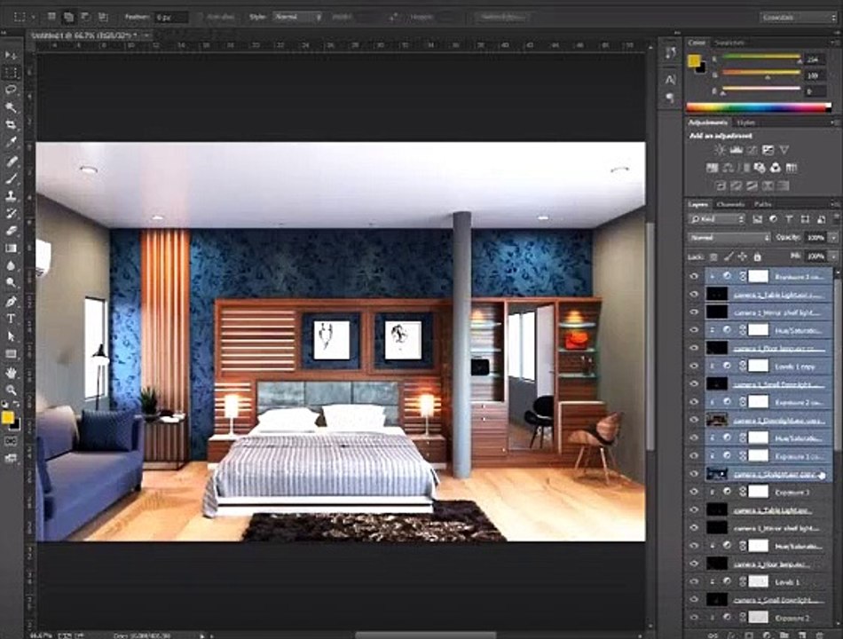Create new group folder icon
Screen dimensions: 843x639
pyautogui.click(x=784, y=635)
